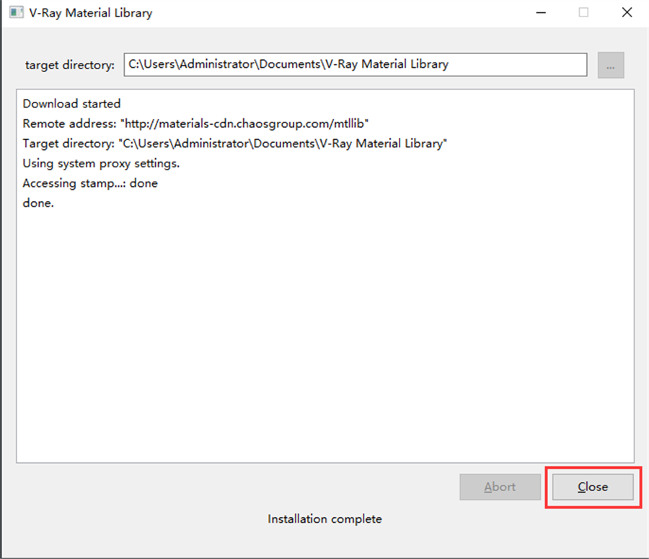
Task: Click the V-Ray Material Library title bar icon
Action: [16, 12]
